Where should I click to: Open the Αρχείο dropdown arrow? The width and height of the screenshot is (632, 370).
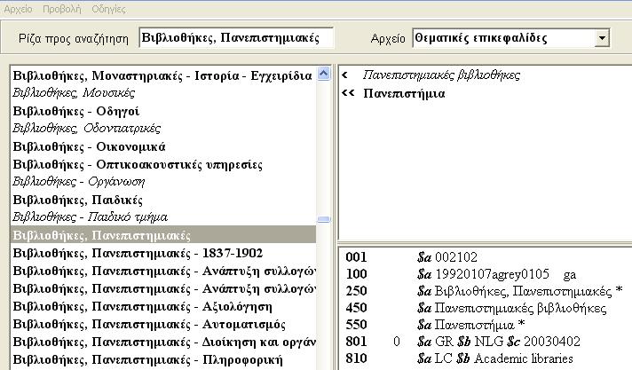[602, 38]
